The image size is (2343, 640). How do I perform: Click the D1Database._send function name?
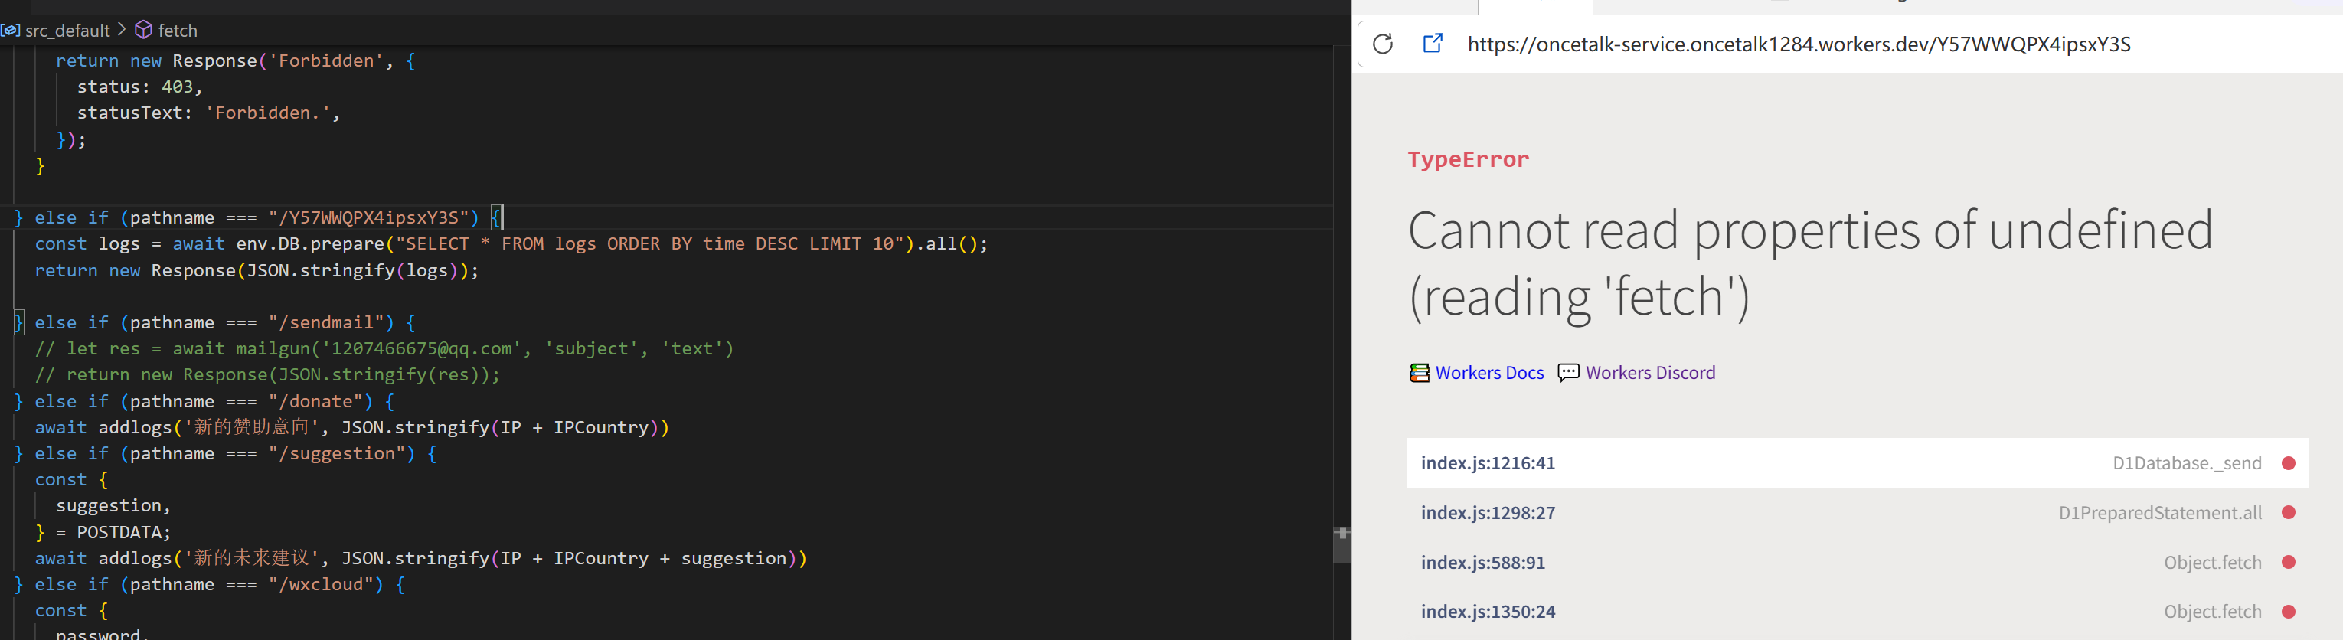(x=2187, y=462)
